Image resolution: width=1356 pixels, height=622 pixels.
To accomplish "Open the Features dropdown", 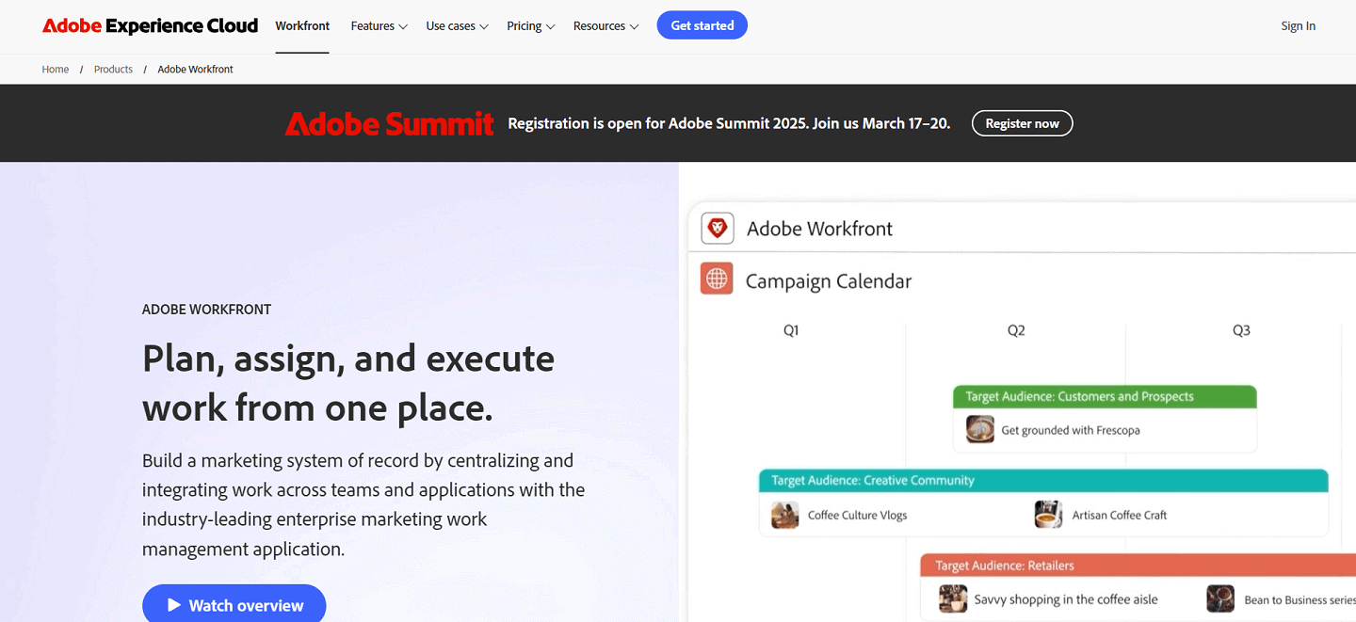I will (x=379, y=25).
